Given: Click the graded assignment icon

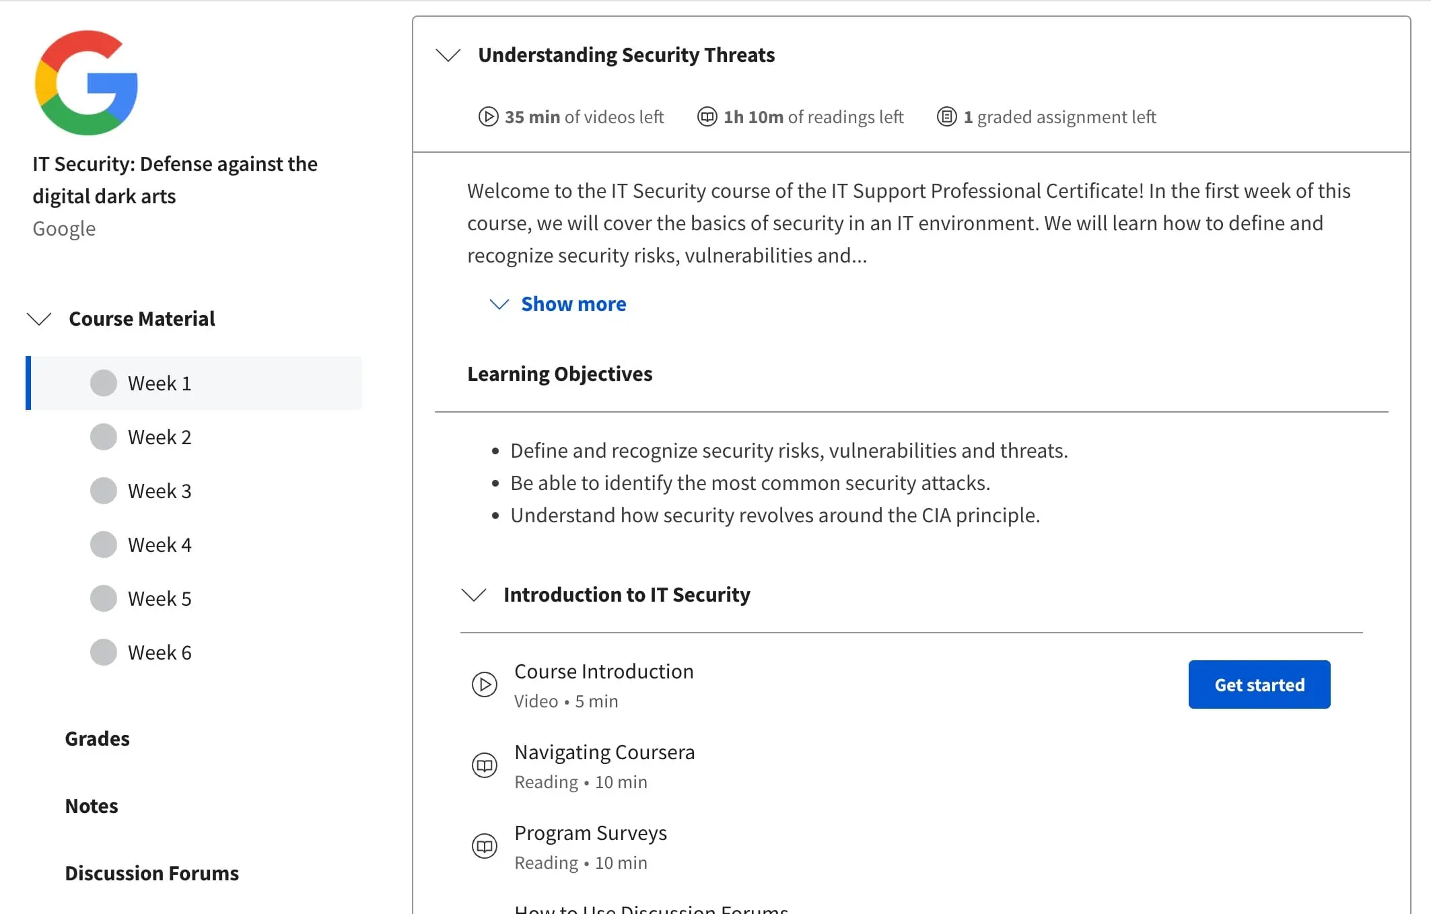Looking at the screenshot, I should [x=946, y=116].
